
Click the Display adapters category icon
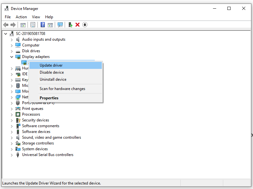pos(18,57)
